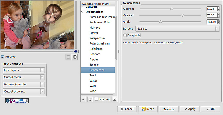
Task: Click the preview navigation cross-arrows icon
Action: pyautogui.click(x=76, y=51)
